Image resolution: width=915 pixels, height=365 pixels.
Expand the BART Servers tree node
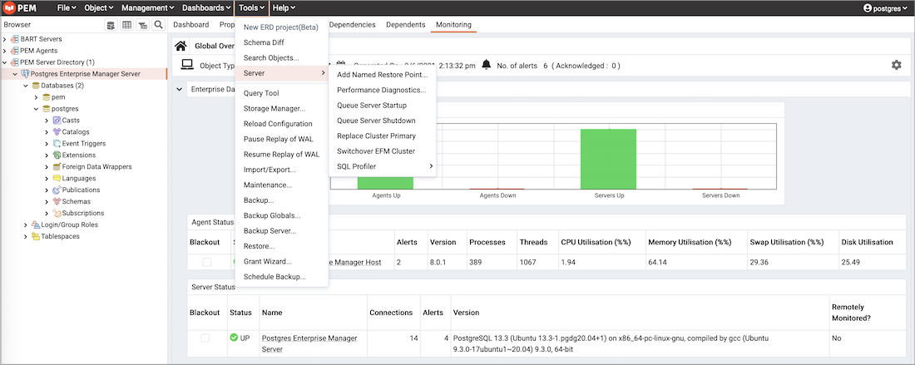point(5,39)
